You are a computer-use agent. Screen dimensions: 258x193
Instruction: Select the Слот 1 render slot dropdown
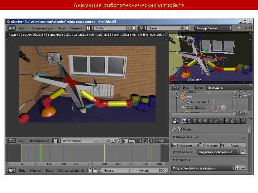(x=161, y=141)
